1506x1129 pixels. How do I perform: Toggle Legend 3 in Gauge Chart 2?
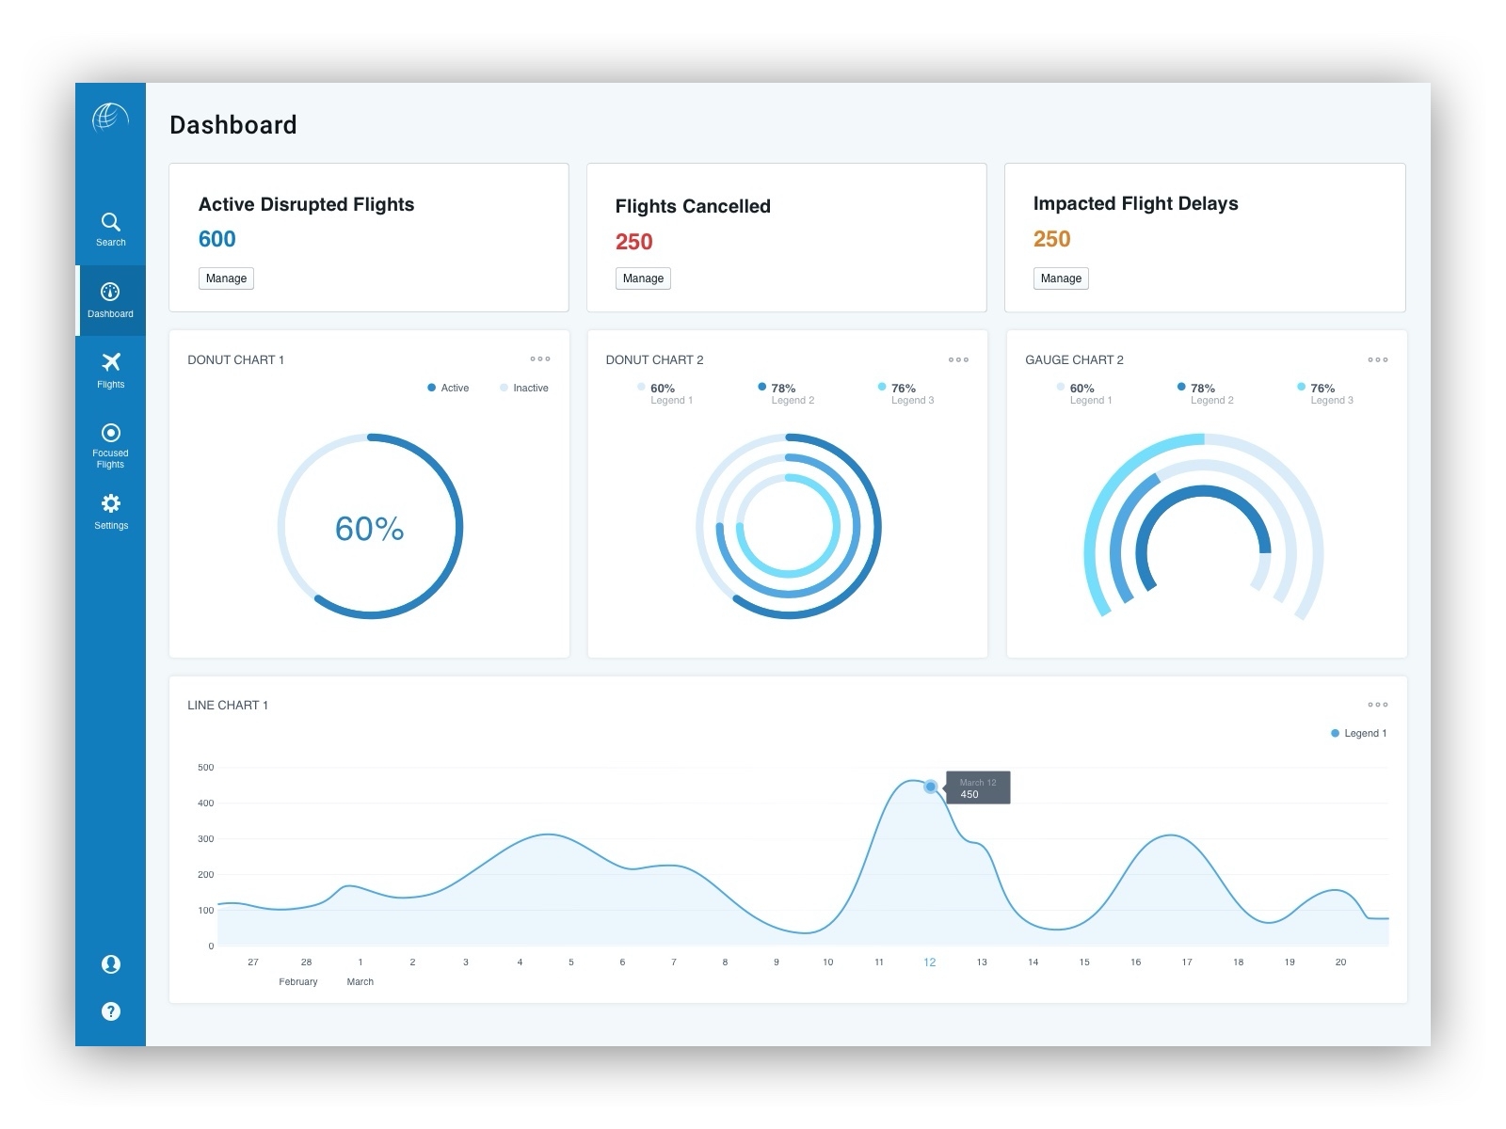(x=1325, y=393)
